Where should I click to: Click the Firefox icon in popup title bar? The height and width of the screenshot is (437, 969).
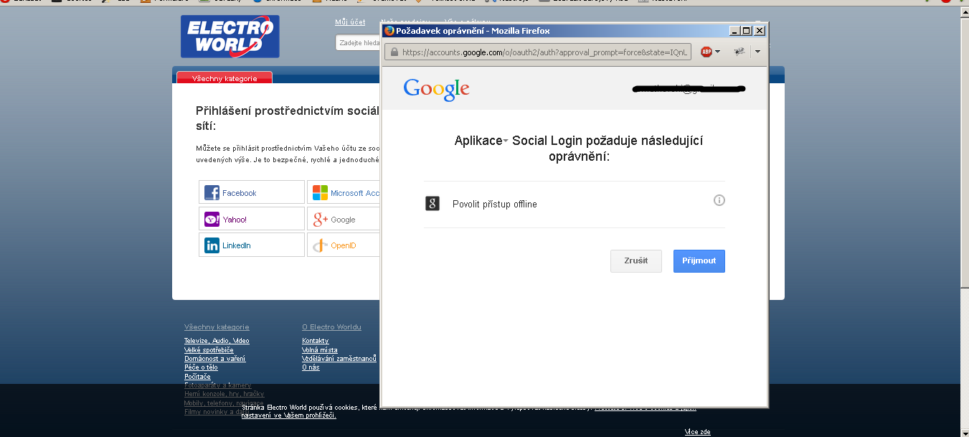click(389, 31)
